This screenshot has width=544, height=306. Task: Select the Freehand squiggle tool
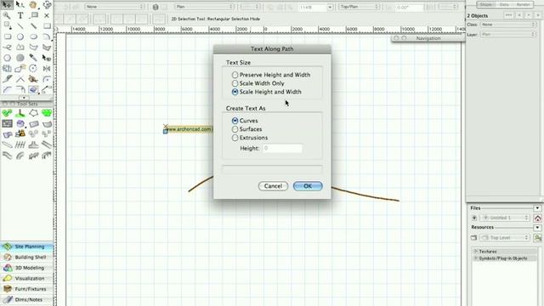7,48
